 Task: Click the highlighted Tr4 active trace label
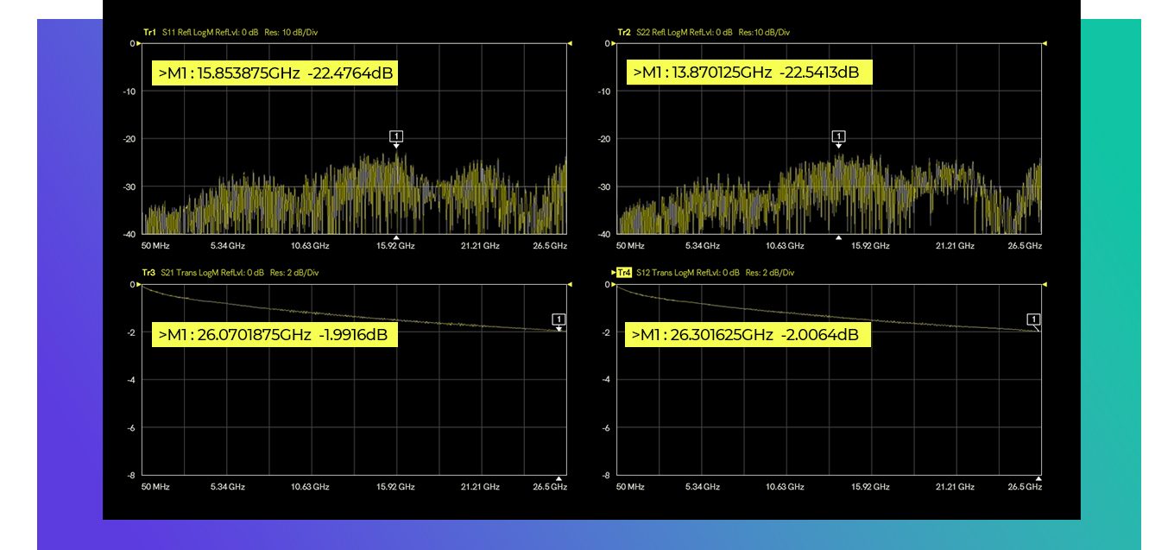pyautogui.click(x=624, y=273)
